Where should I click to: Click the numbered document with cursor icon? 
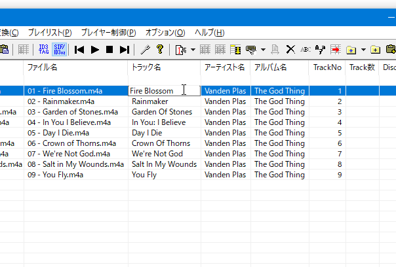tap(181, 50)
